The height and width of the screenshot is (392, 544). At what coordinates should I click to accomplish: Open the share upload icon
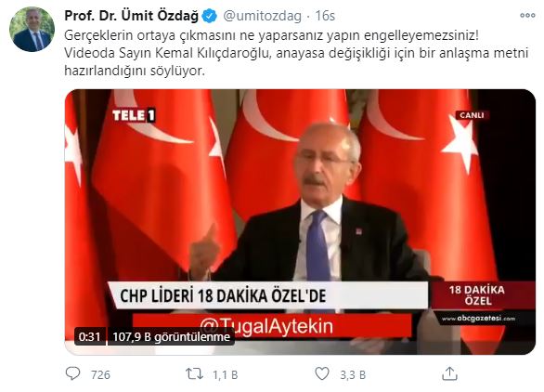tap(449, 373)
